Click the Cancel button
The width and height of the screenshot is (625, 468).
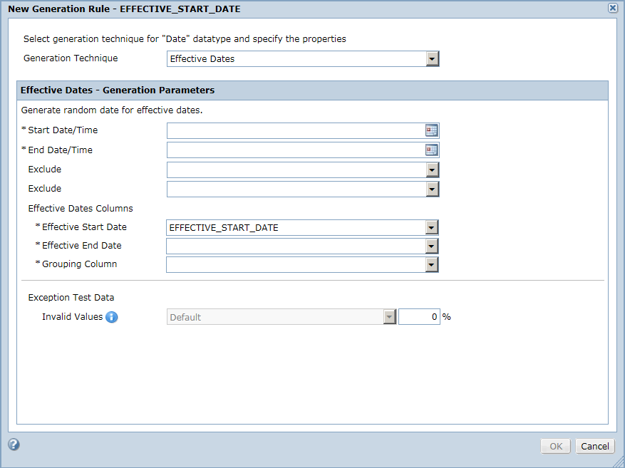tap(594, 446)
